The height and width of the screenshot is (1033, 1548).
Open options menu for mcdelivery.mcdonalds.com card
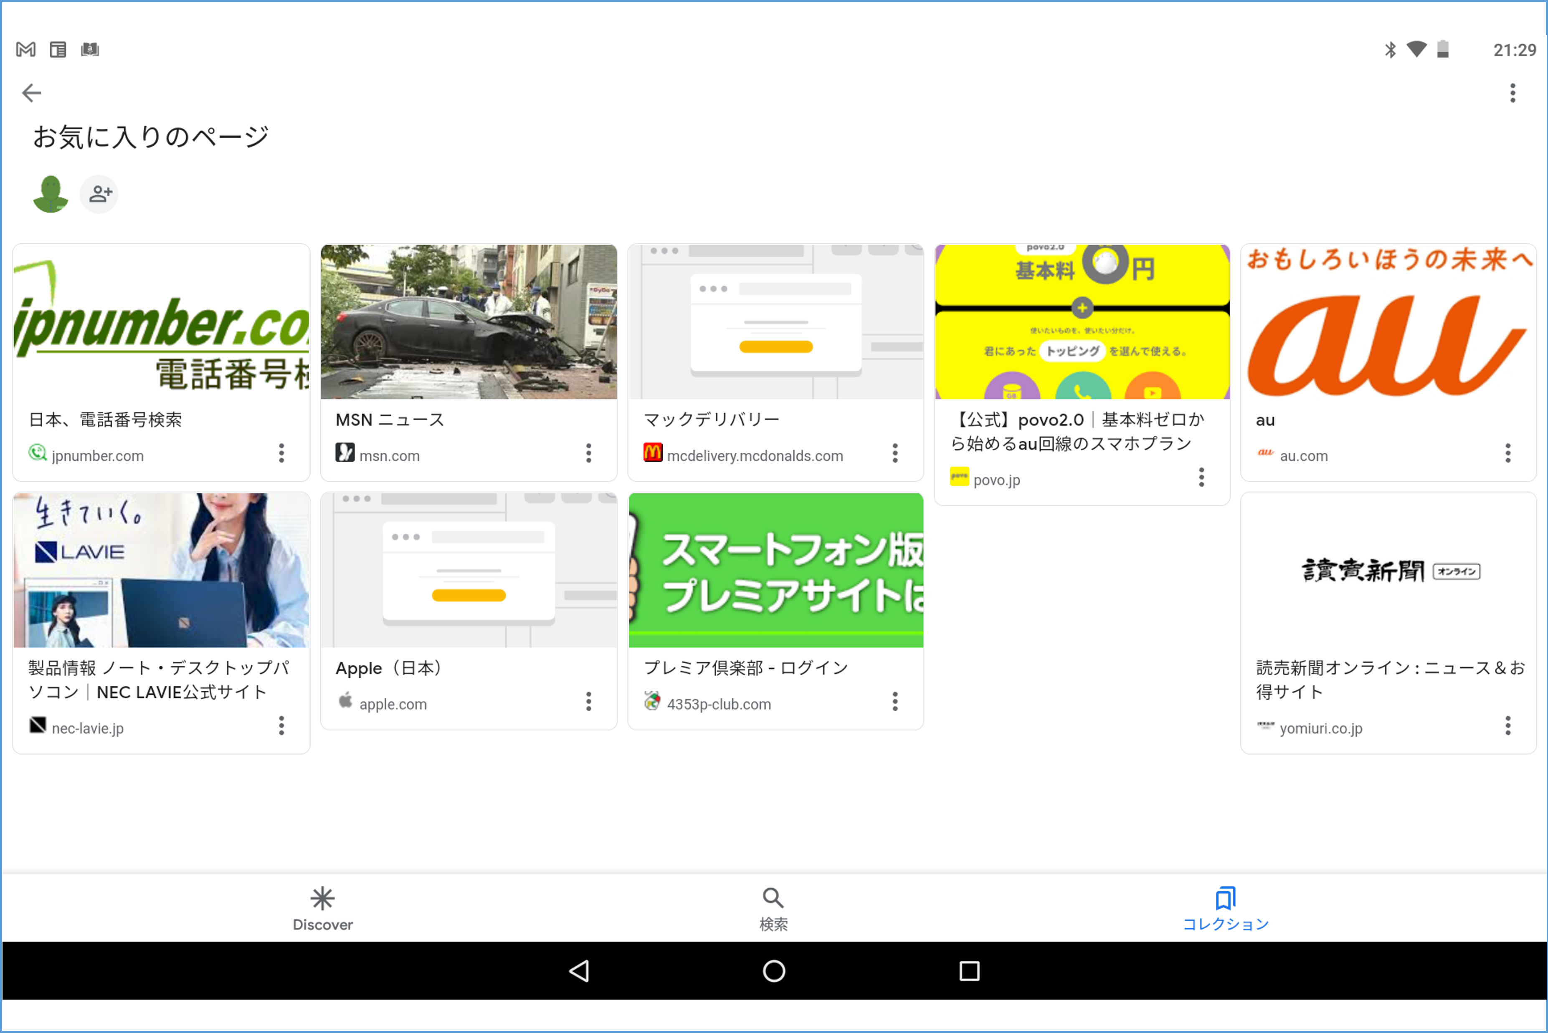[x=895, y=453]
